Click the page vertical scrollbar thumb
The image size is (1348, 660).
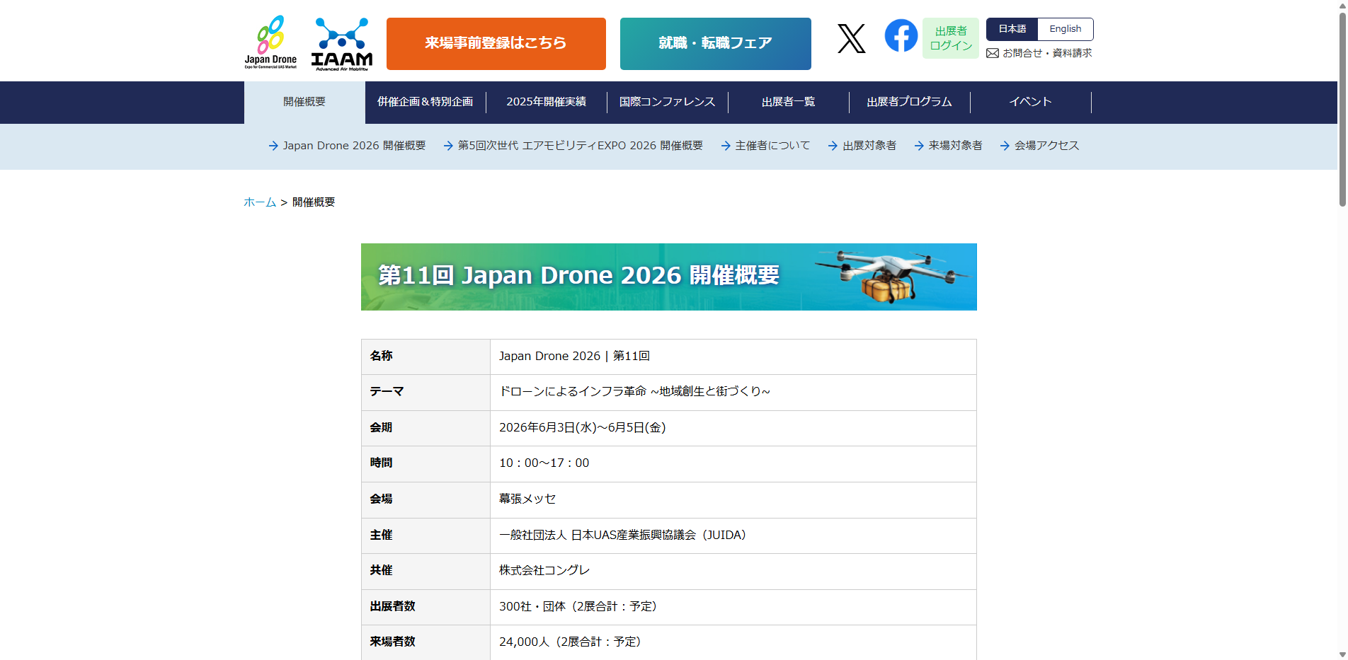coord(1342,110)
